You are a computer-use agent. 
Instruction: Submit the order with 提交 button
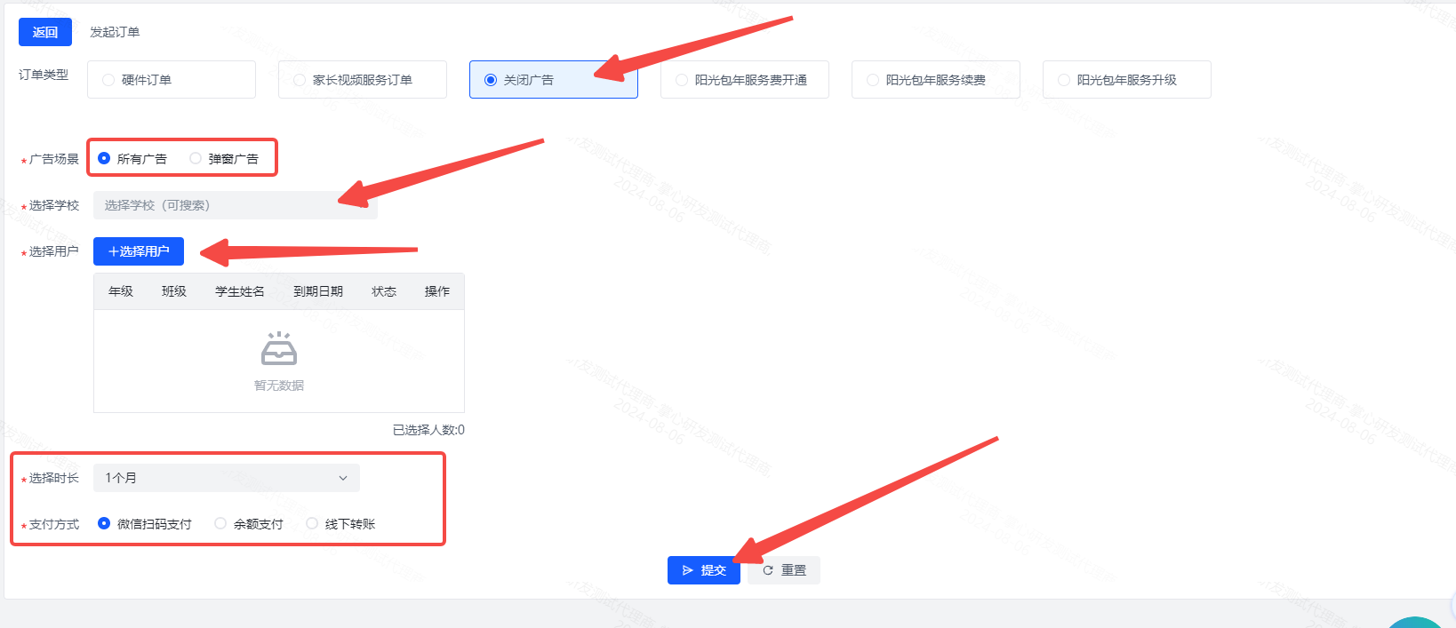(703, 570)
